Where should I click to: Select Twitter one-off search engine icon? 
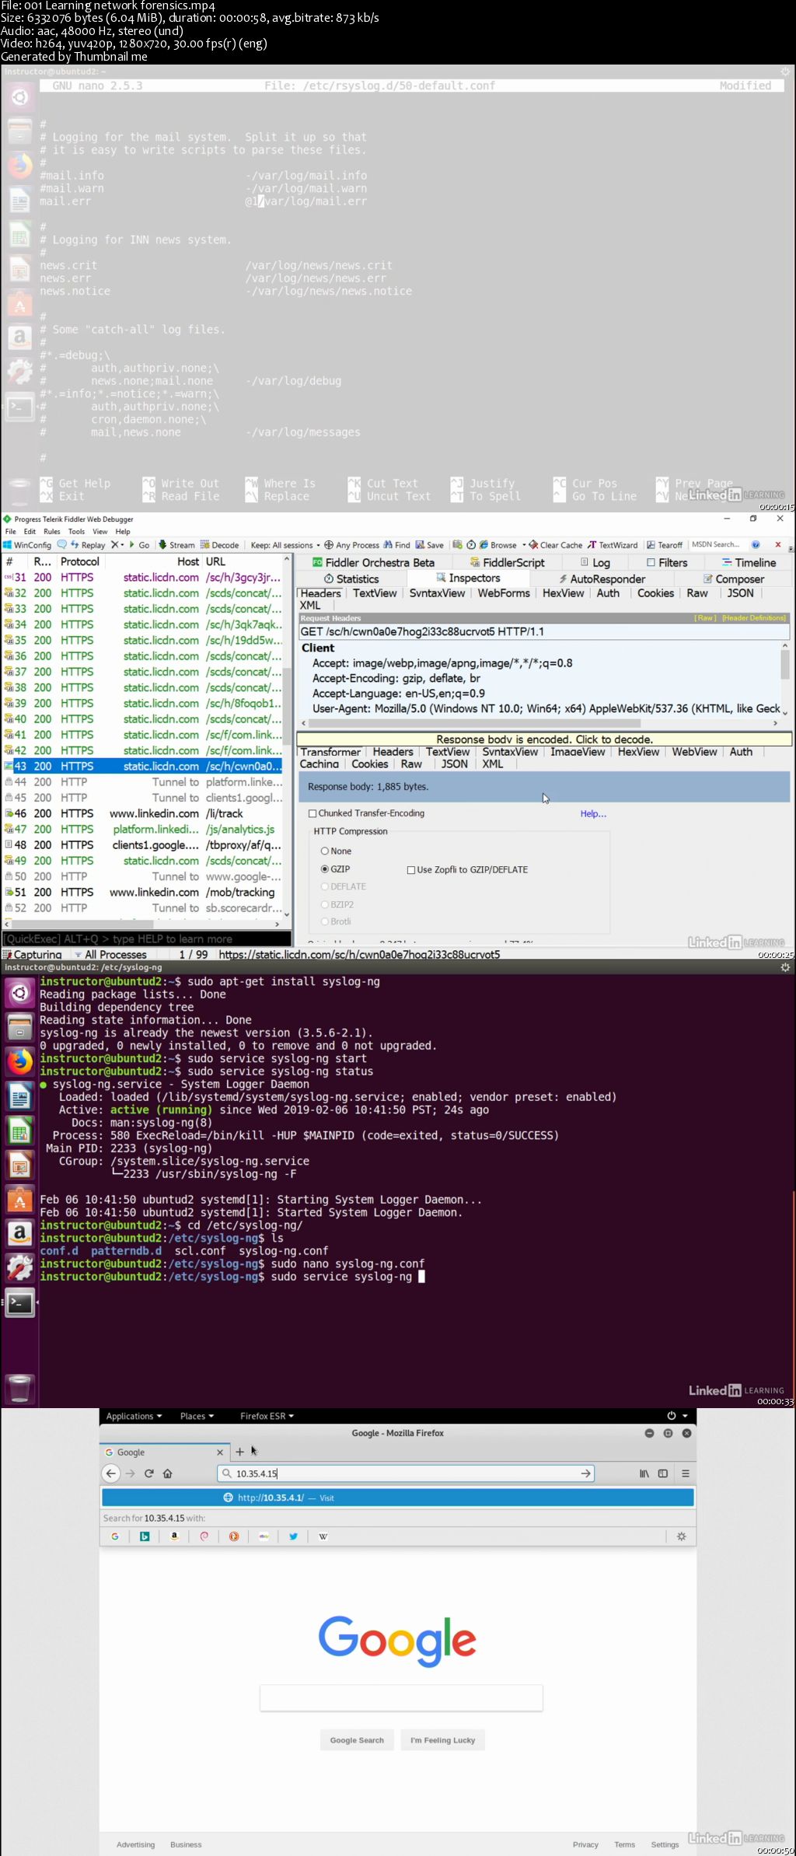[x=293, y=1536]
